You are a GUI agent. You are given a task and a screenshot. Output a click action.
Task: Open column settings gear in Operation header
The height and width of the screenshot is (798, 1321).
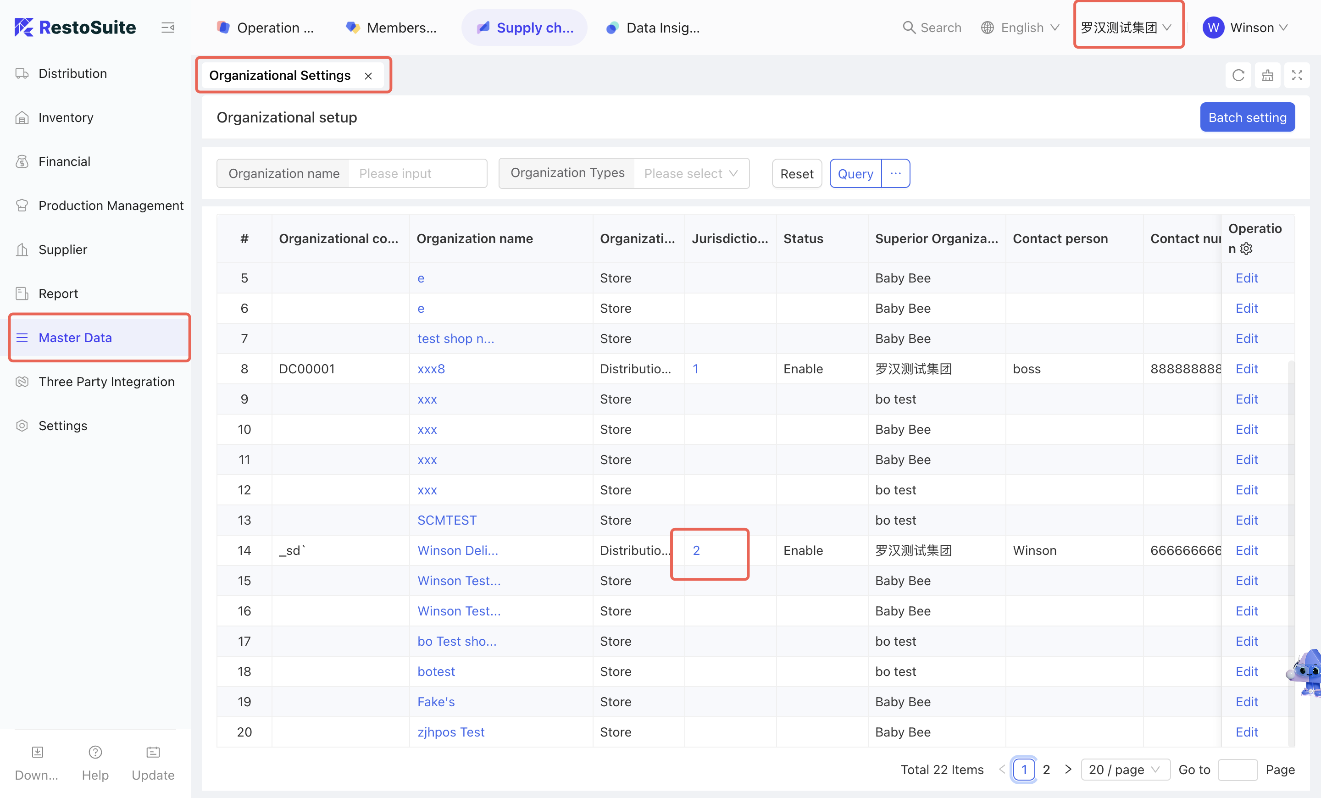[1247, 249]
